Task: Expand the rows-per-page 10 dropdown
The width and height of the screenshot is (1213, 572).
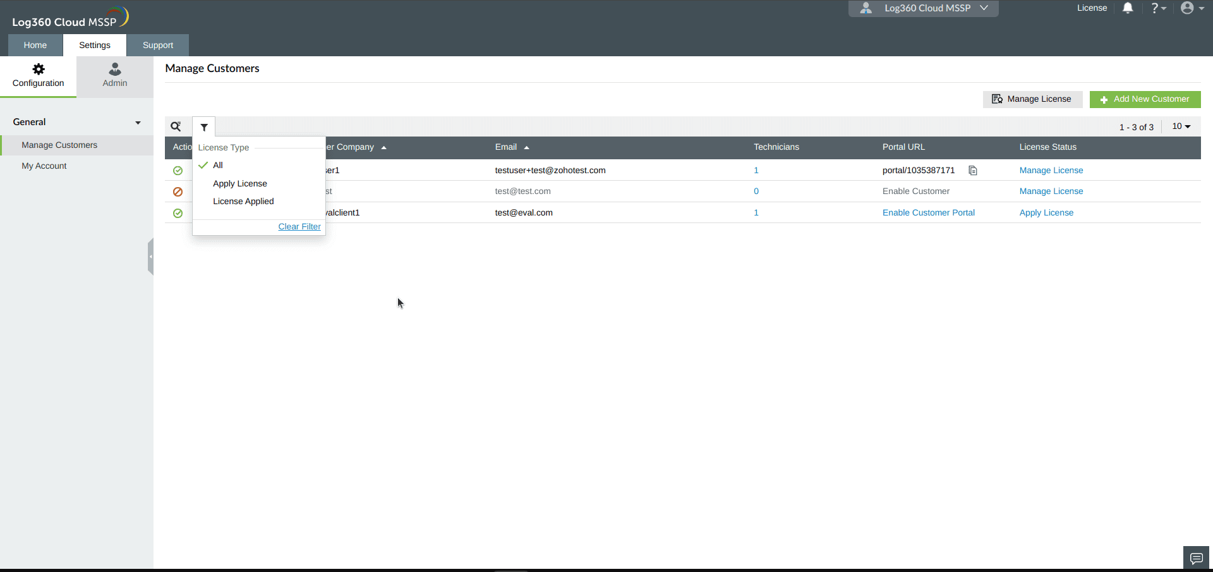Action: pyautogui.click(x=1181, y=126)
